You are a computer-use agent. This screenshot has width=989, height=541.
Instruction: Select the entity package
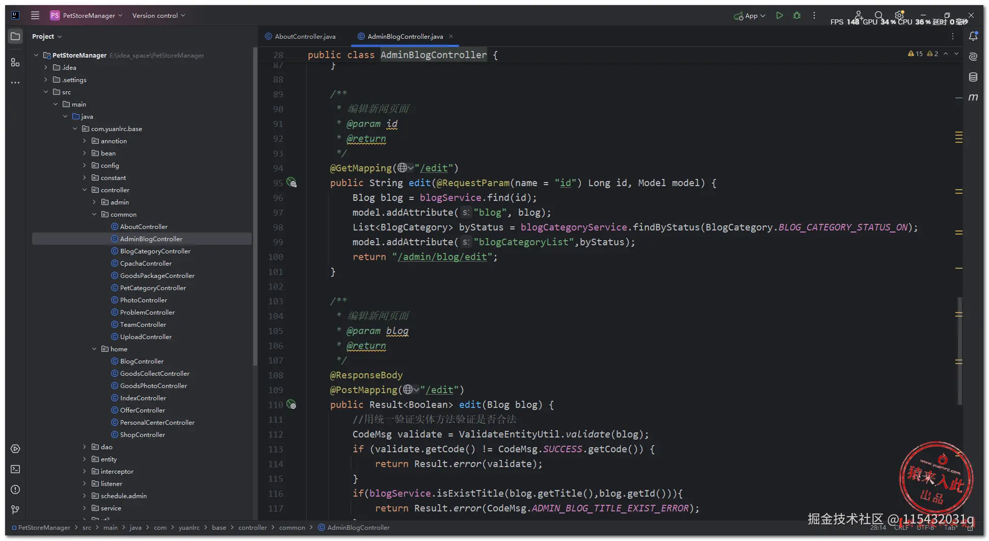pyautogui.click(x=109, y=459)
